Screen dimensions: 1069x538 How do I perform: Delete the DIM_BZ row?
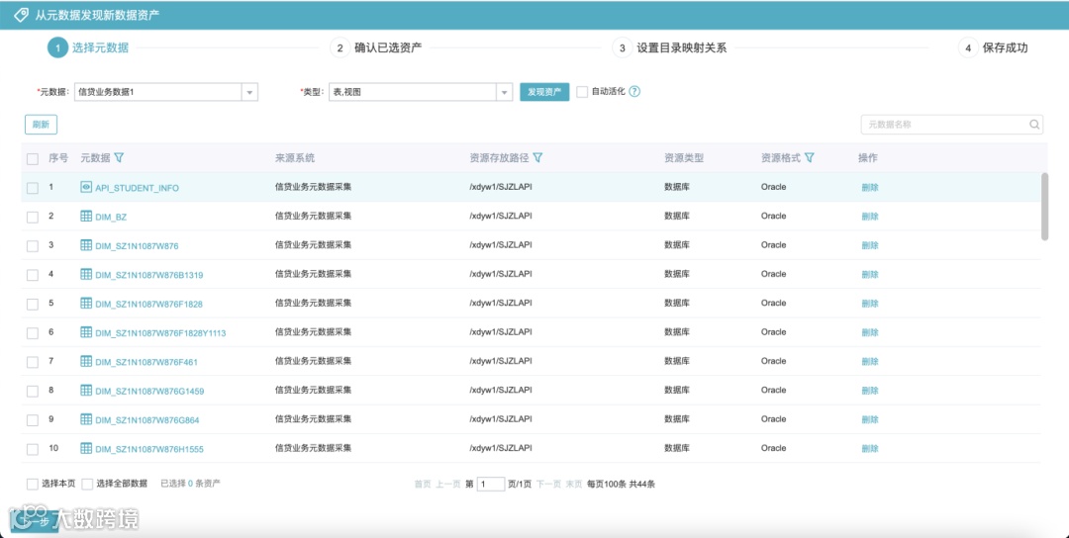870,217
